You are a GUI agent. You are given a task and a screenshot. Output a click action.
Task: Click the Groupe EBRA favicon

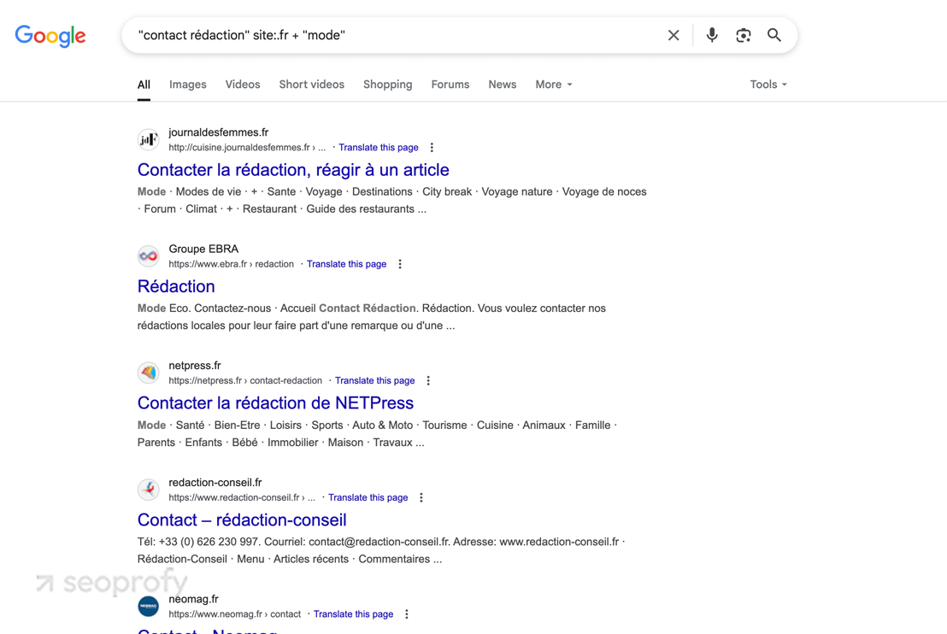(148, 256)
